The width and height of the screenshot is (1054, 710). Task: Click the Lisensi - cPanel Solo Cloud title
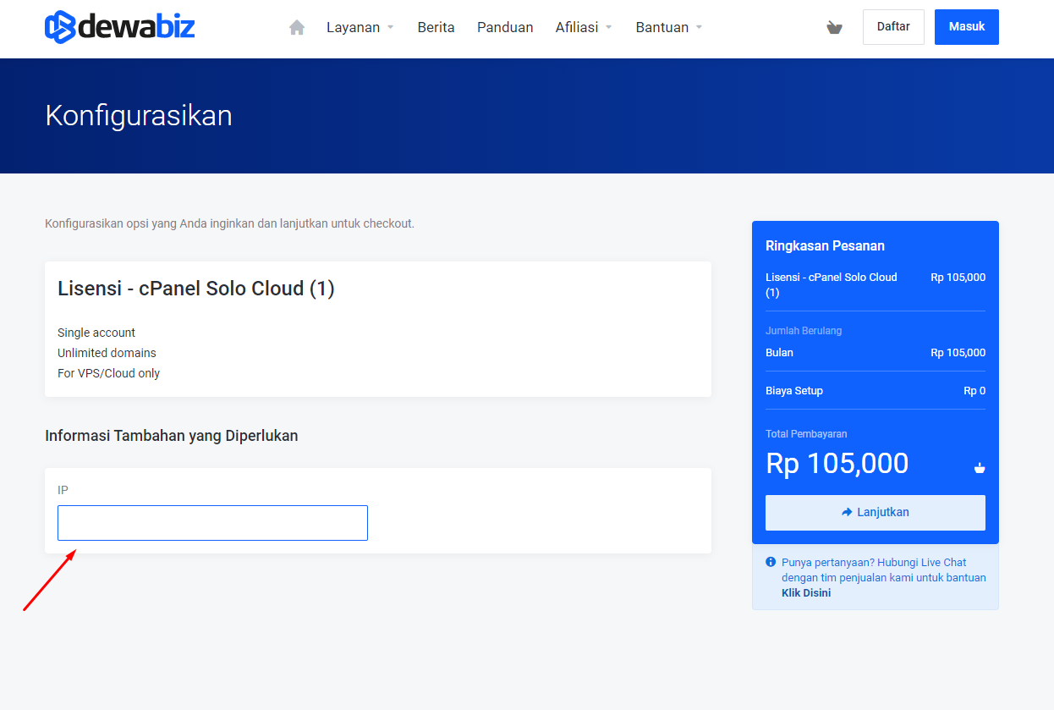[x=196, y=289]
